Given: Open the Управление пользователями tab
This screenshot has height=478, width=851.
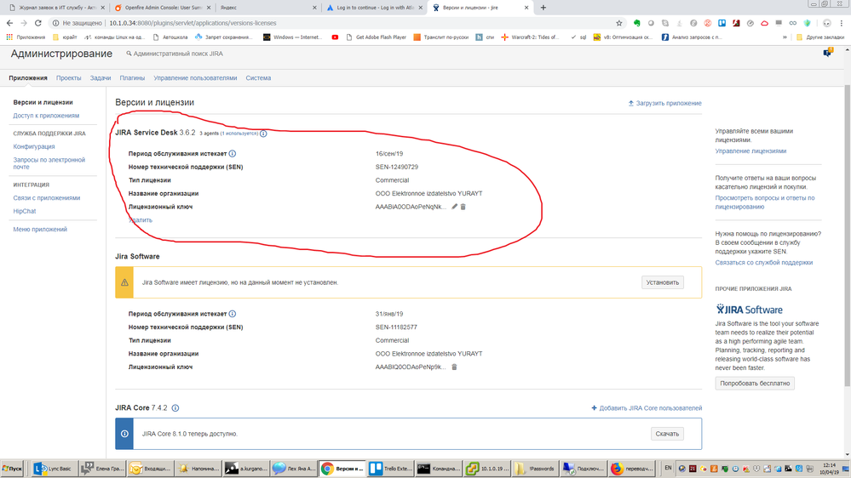Looking at the screenshot, I should tap(195, 78).
